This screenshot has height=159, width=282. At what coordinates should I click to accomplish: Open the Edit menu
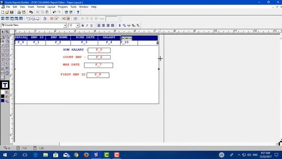tap(15, 7)
